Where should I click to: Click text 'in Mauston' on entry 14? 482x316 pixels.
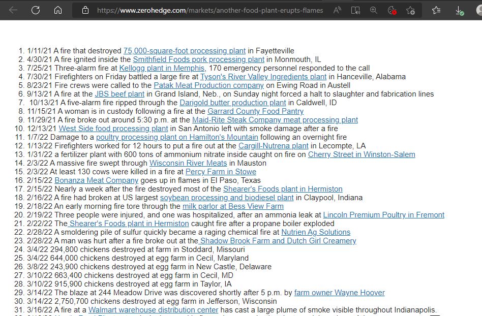click(248, 163)
